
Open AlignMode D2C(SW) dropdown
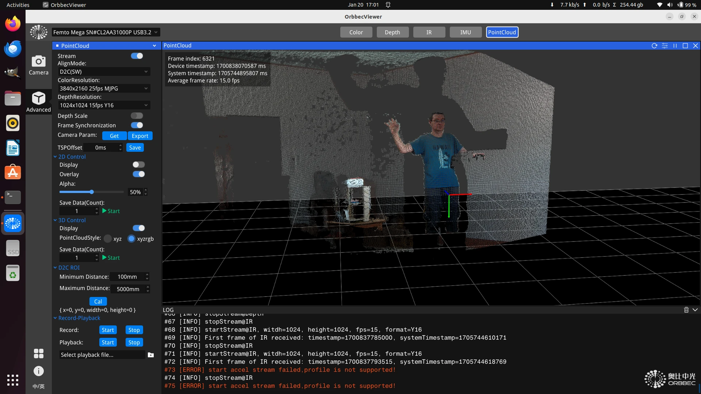click(x=104, y=72)
